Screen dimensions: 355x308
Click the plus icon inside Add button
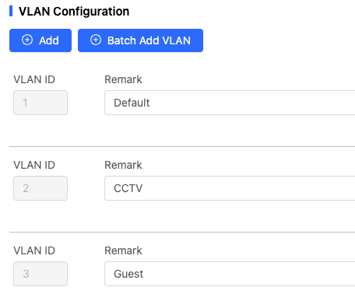(27, 40)
